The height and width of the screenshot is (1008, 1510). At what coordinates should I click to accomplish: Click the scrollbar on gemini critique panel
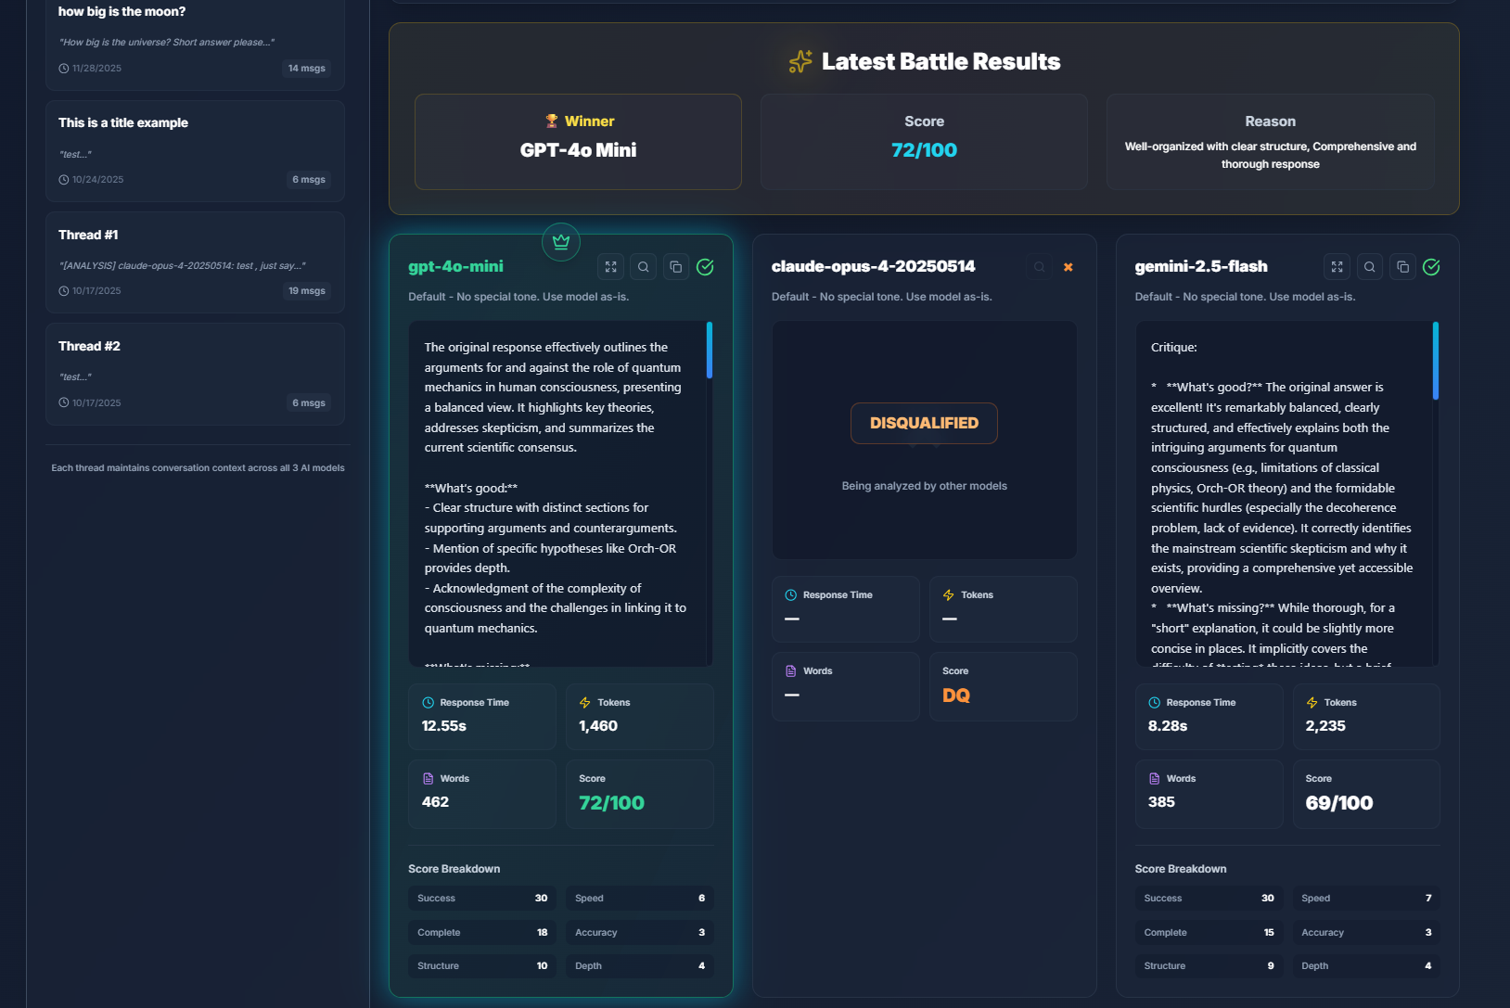click(x=1437, y=362)
